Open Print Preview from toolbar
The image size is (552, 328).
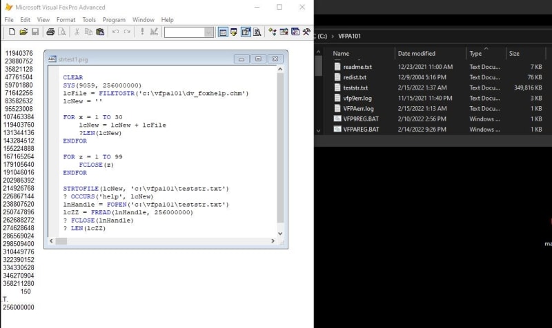pos(62,32)
